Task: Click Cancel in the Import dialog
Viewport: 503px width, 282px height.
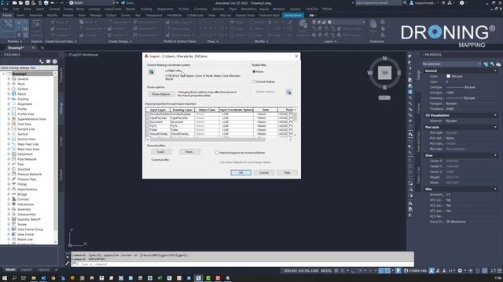Action: [264, 172]
